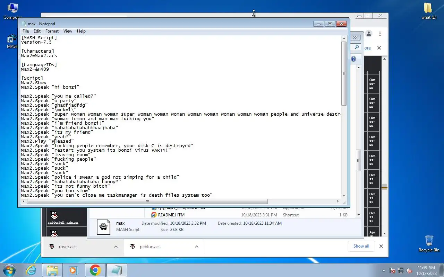Click Explorer file list scrollbar down arrow
This screenshot has width=444, height=277.
[359, 215]
